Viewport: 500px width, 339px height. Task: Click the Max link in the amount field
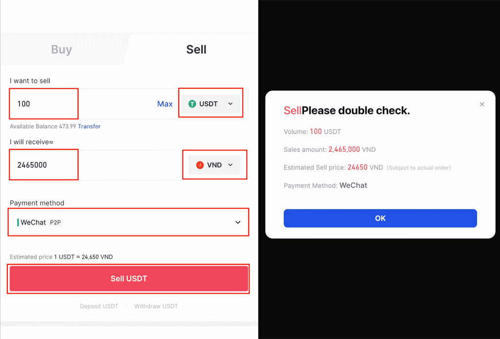coord(165,104)
